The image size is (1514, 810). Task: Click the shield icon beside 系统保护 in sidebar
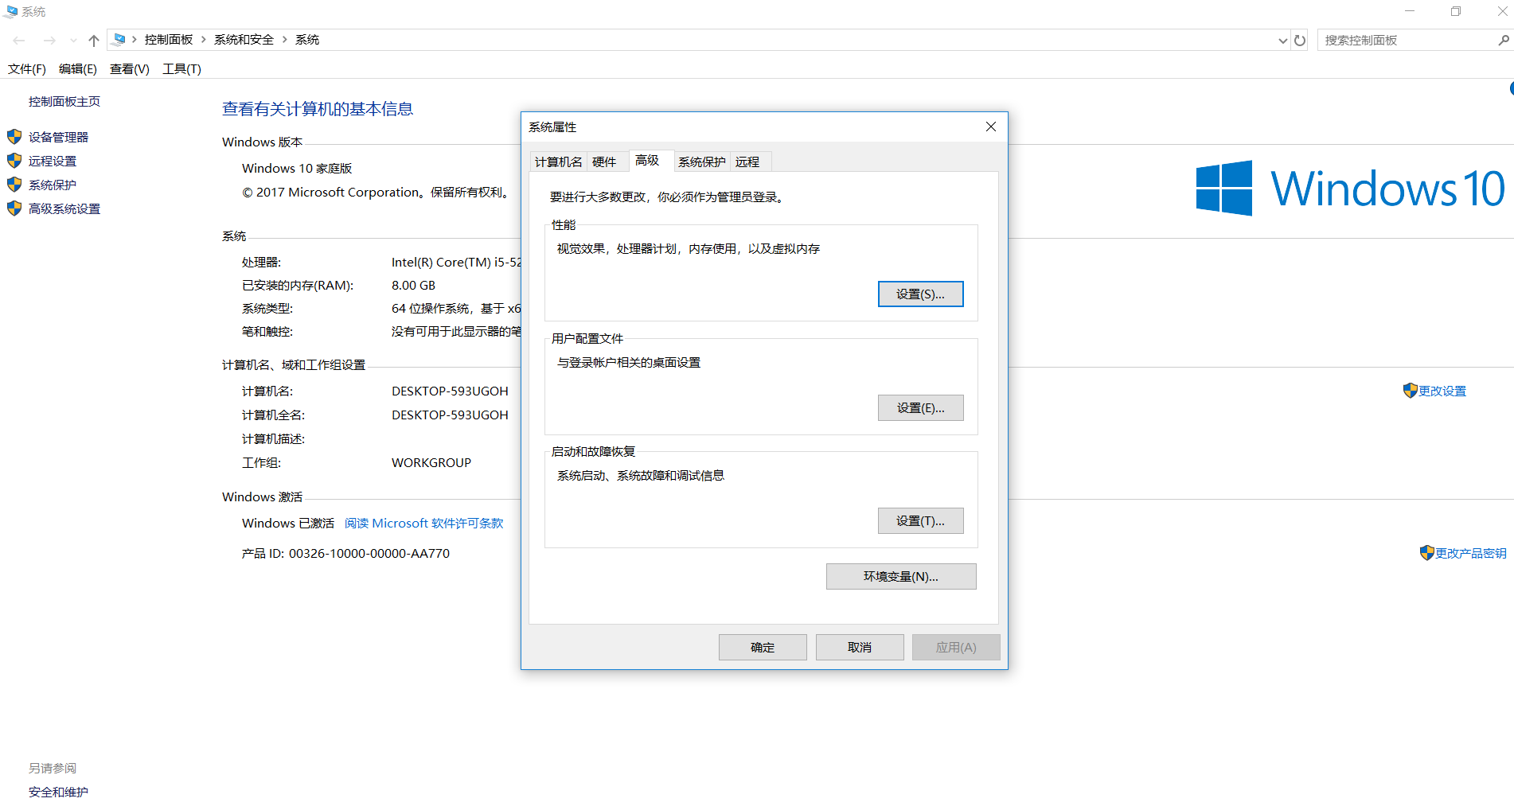point(14,185)
